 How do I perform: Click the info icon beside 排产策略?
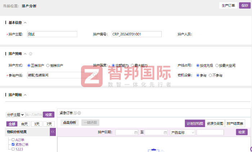click(x=31, y=54)
